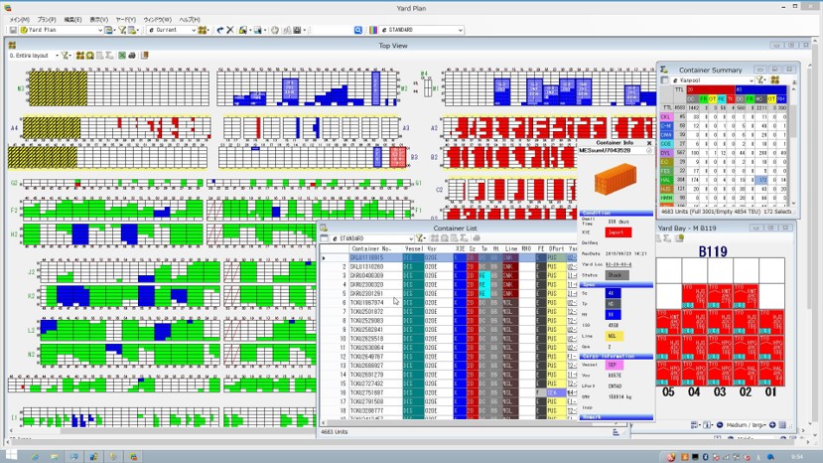Image resolution: width=823 pixels, height=463 pixels.
Task: Open the ヤード(Y) menu
Action: tap(125, 19)
